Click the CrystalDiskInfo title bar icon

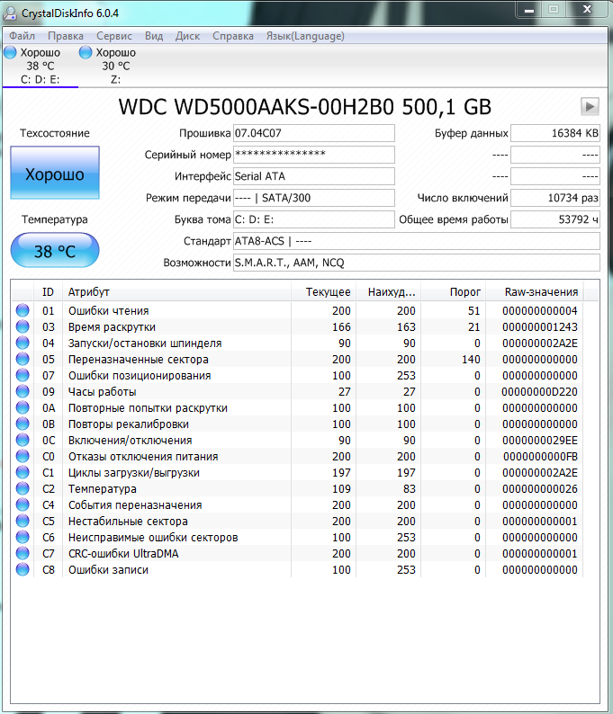[9, 13]
